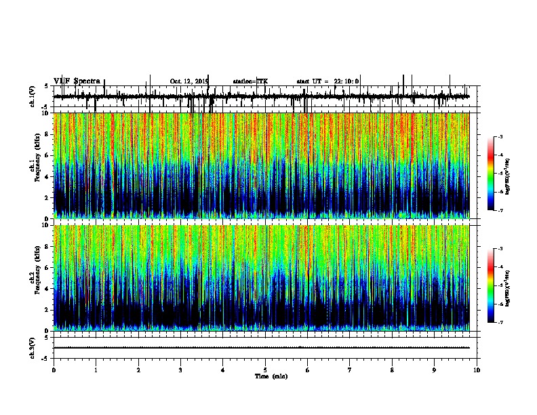Click the 8 kHz tick on ch.1 spectrogram

[x=47, y=134]
